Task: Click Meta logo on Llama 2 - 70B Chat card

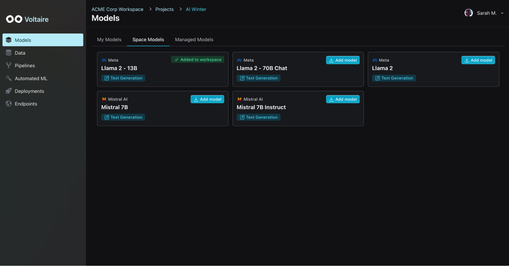Action: coord(239,60)
